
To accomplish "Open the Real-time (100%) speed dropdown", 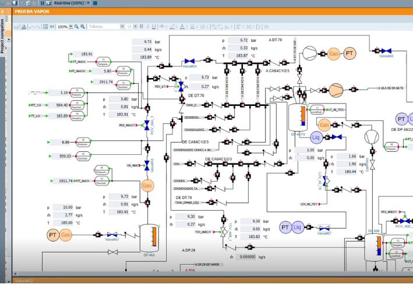I will (88, 3).
